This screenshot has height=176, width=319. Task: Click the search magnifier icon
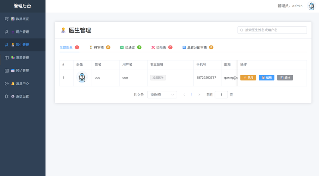[242, 30]
